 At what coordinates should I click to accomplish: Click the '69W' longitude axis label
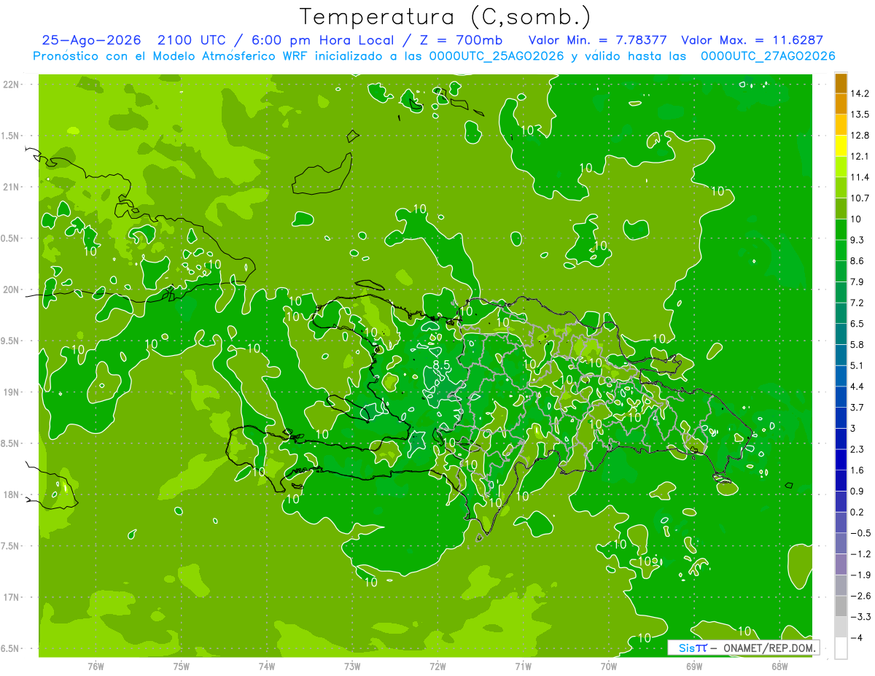[x=693, y=666]
